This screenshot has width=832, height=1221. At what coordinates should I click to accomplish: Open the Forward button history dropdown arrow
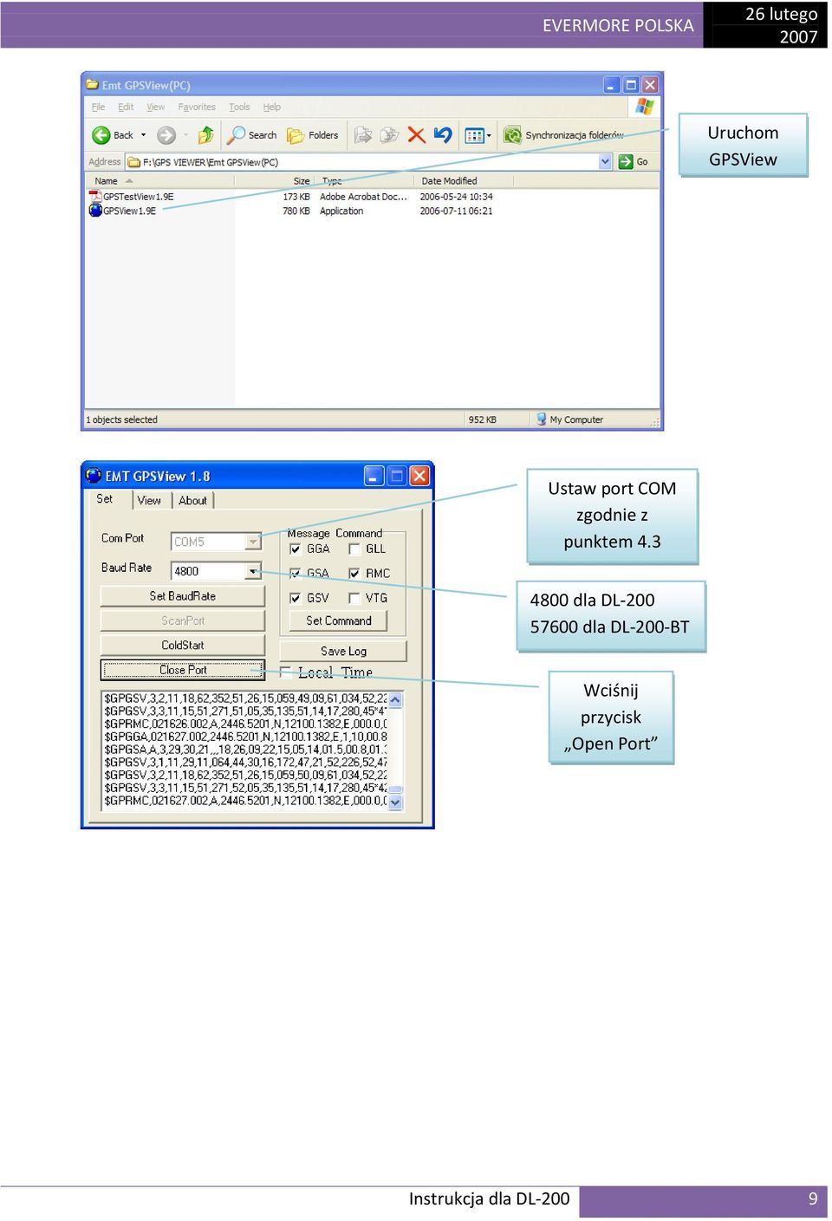[185, 135]
